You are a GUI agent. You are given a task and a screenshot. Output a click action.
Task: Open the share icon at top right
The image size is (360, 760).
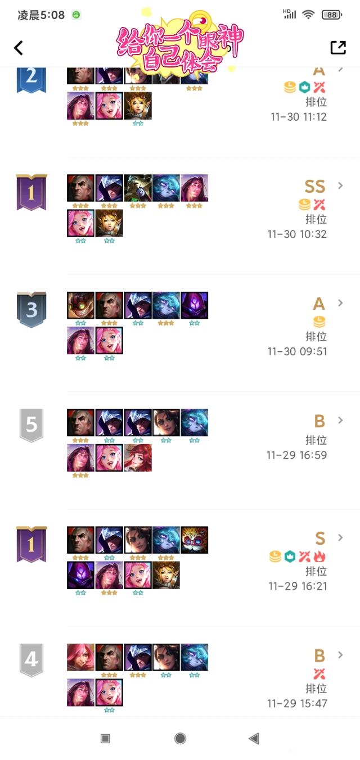pos(338,47)
